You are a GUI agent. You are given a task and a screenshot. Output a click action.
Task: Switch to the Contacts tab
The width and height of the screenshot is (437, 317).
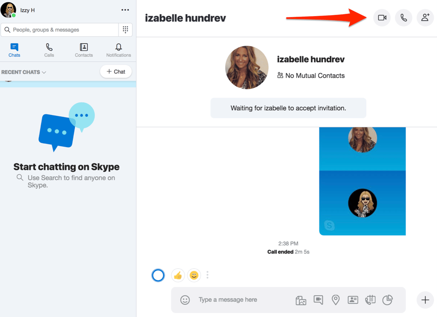tap(84, 50)
